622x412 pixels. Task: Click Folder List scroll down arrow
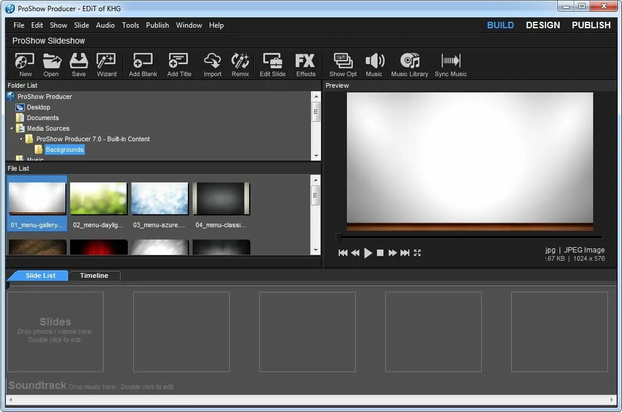point(316,156)
